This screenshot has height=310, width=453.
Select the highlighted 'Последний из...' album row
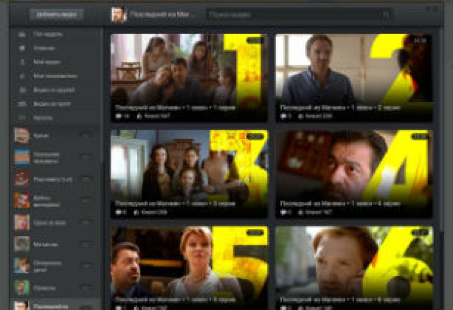55,305
